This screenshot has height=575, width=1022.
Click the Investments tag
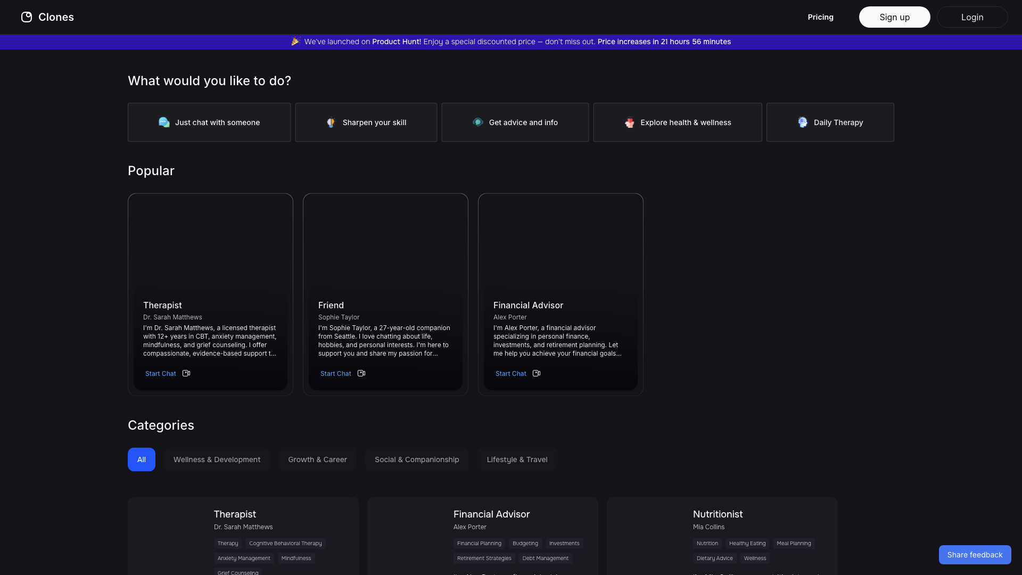564,544
